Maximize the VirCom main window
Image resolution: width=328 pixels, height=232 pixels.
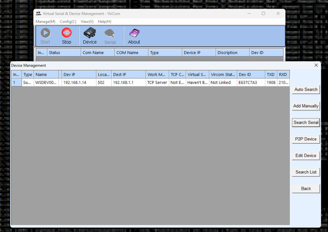[x=263, y=13]
